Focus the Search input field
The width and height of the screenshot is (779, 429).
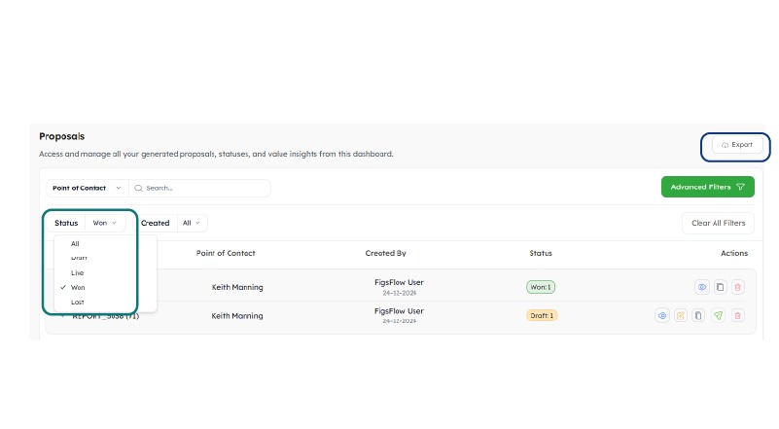pyautogui.click(x=199, y=188)
